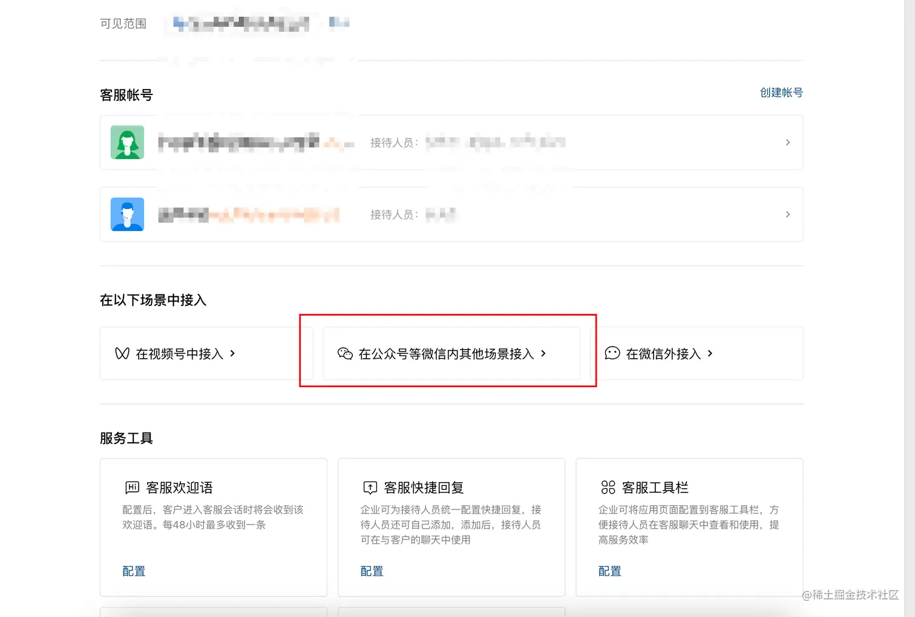Click the 服务工具 section heading

[126, 438]
